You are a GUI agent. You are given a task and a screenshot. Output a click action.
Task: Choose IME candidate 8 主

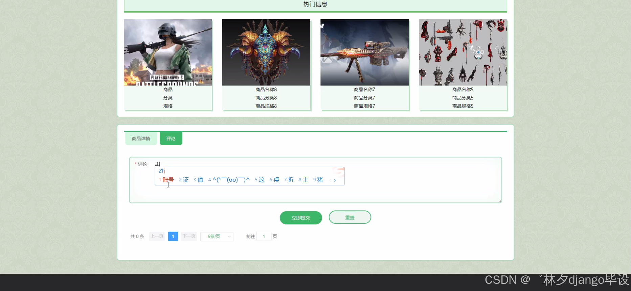tap(303, 180)
